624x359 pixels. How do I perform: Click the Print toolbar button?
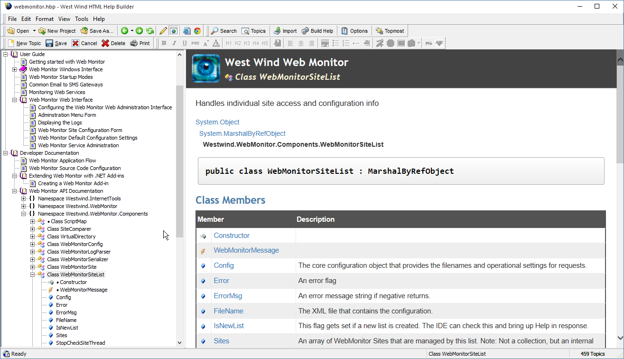click(140, 43)
